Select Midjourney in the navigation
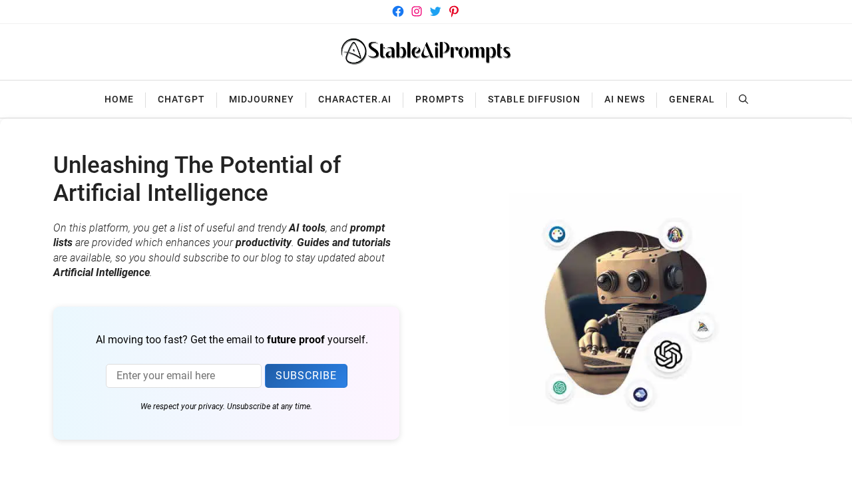 coord(261,99)
